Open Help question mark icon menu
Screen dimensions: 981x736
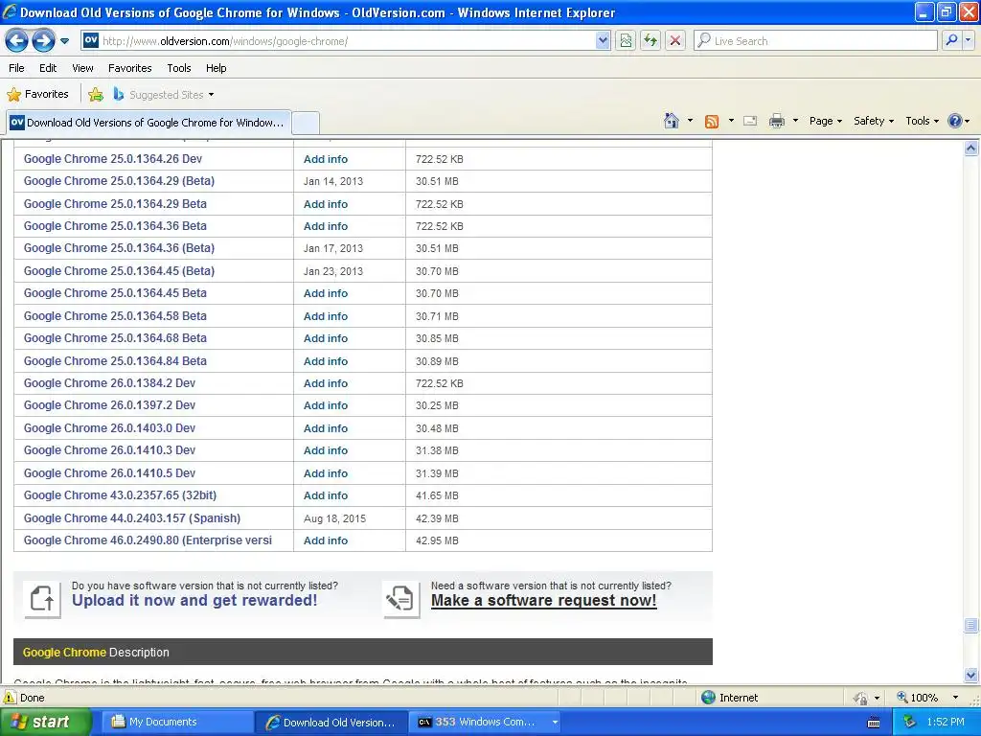958,121
